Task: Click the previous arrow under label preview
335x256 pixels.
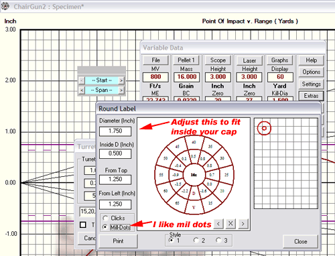Action: point(218,224)
